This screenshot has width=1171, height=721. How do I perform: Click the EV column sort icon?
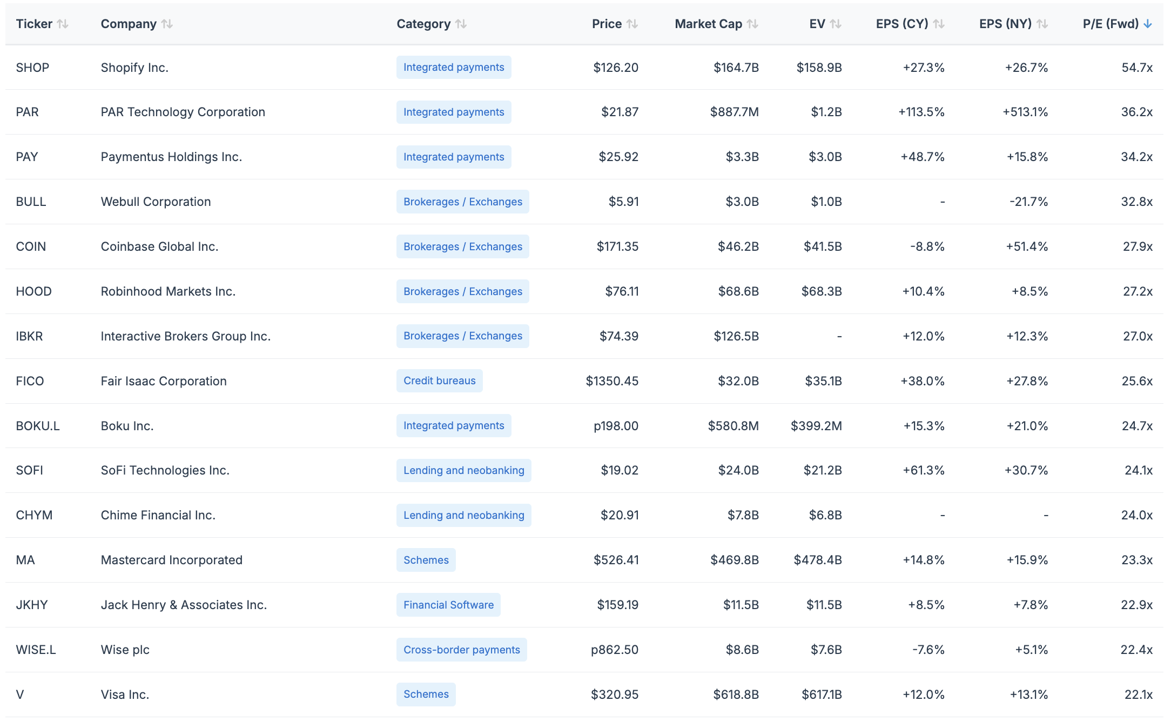coord(836,24)
